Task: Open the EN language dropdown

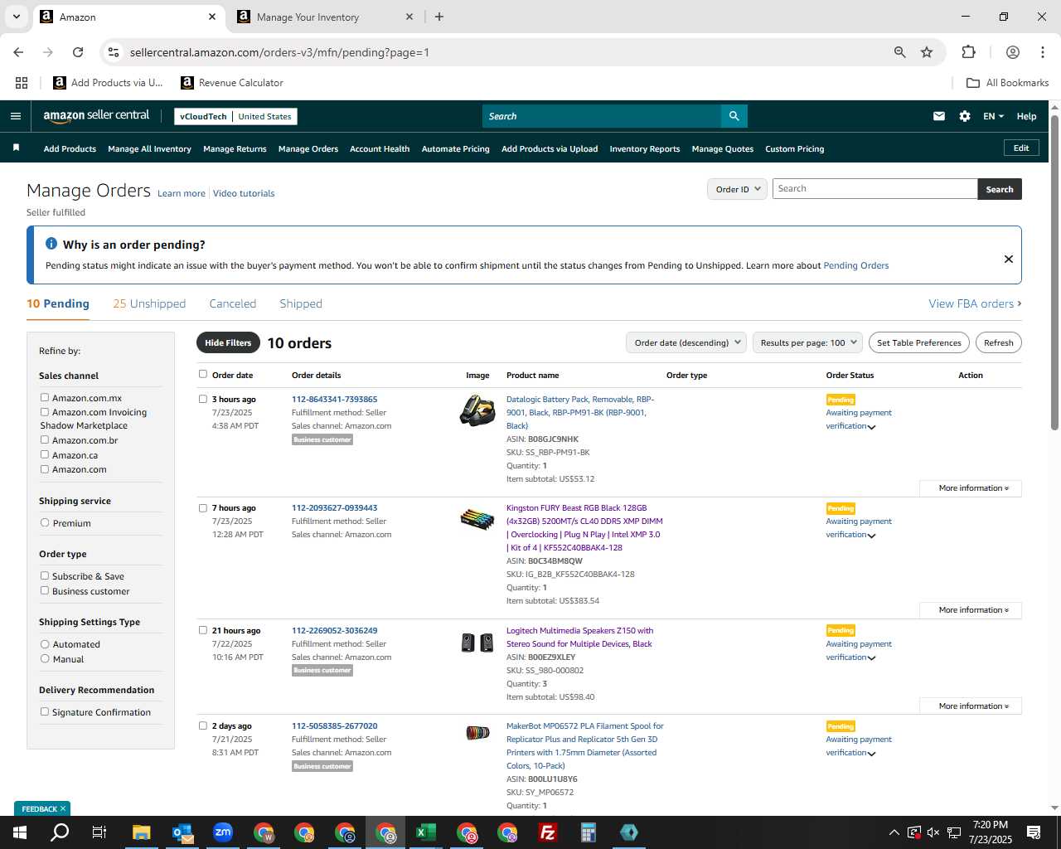Action: point(993,116)
